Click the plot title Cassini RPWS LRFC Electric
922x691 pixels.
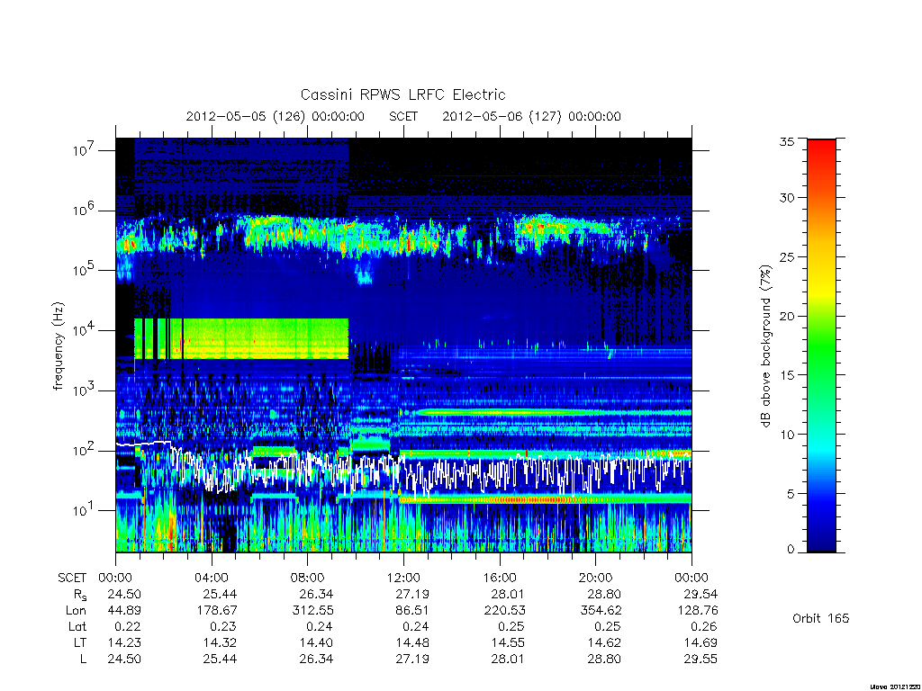click(402, 94)
